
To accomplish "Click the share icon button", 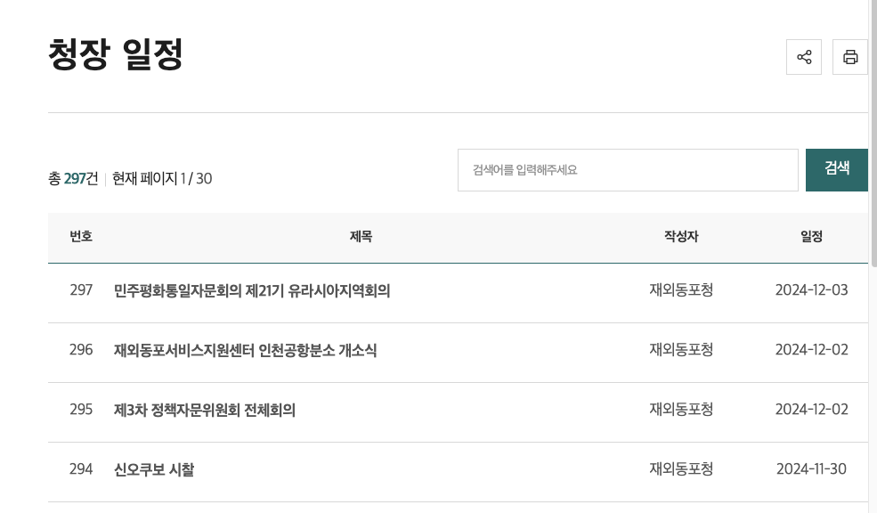I will coord(804,57).
